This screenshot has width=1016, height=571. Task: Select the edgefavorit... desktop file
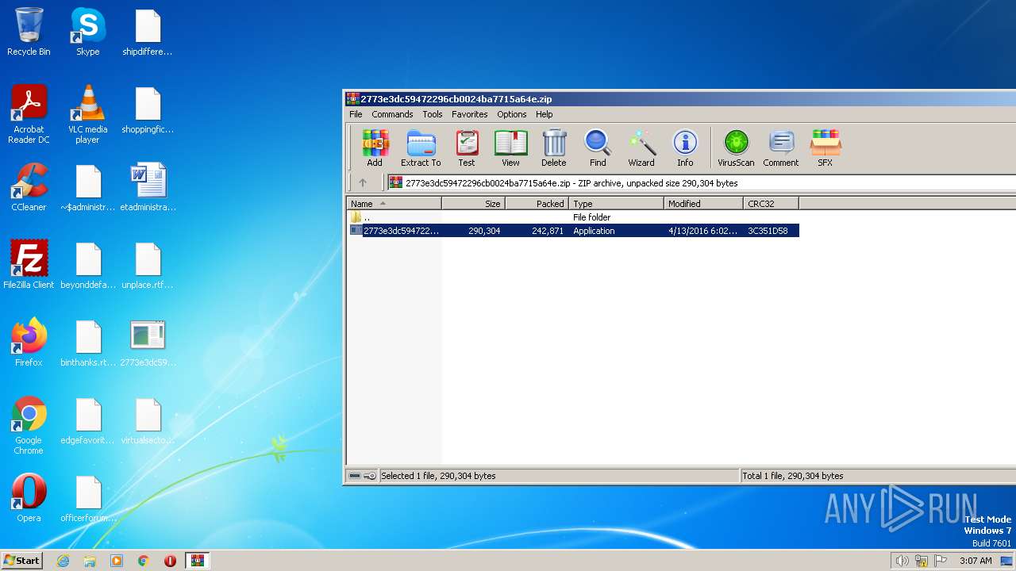click(x=88, y=420)
